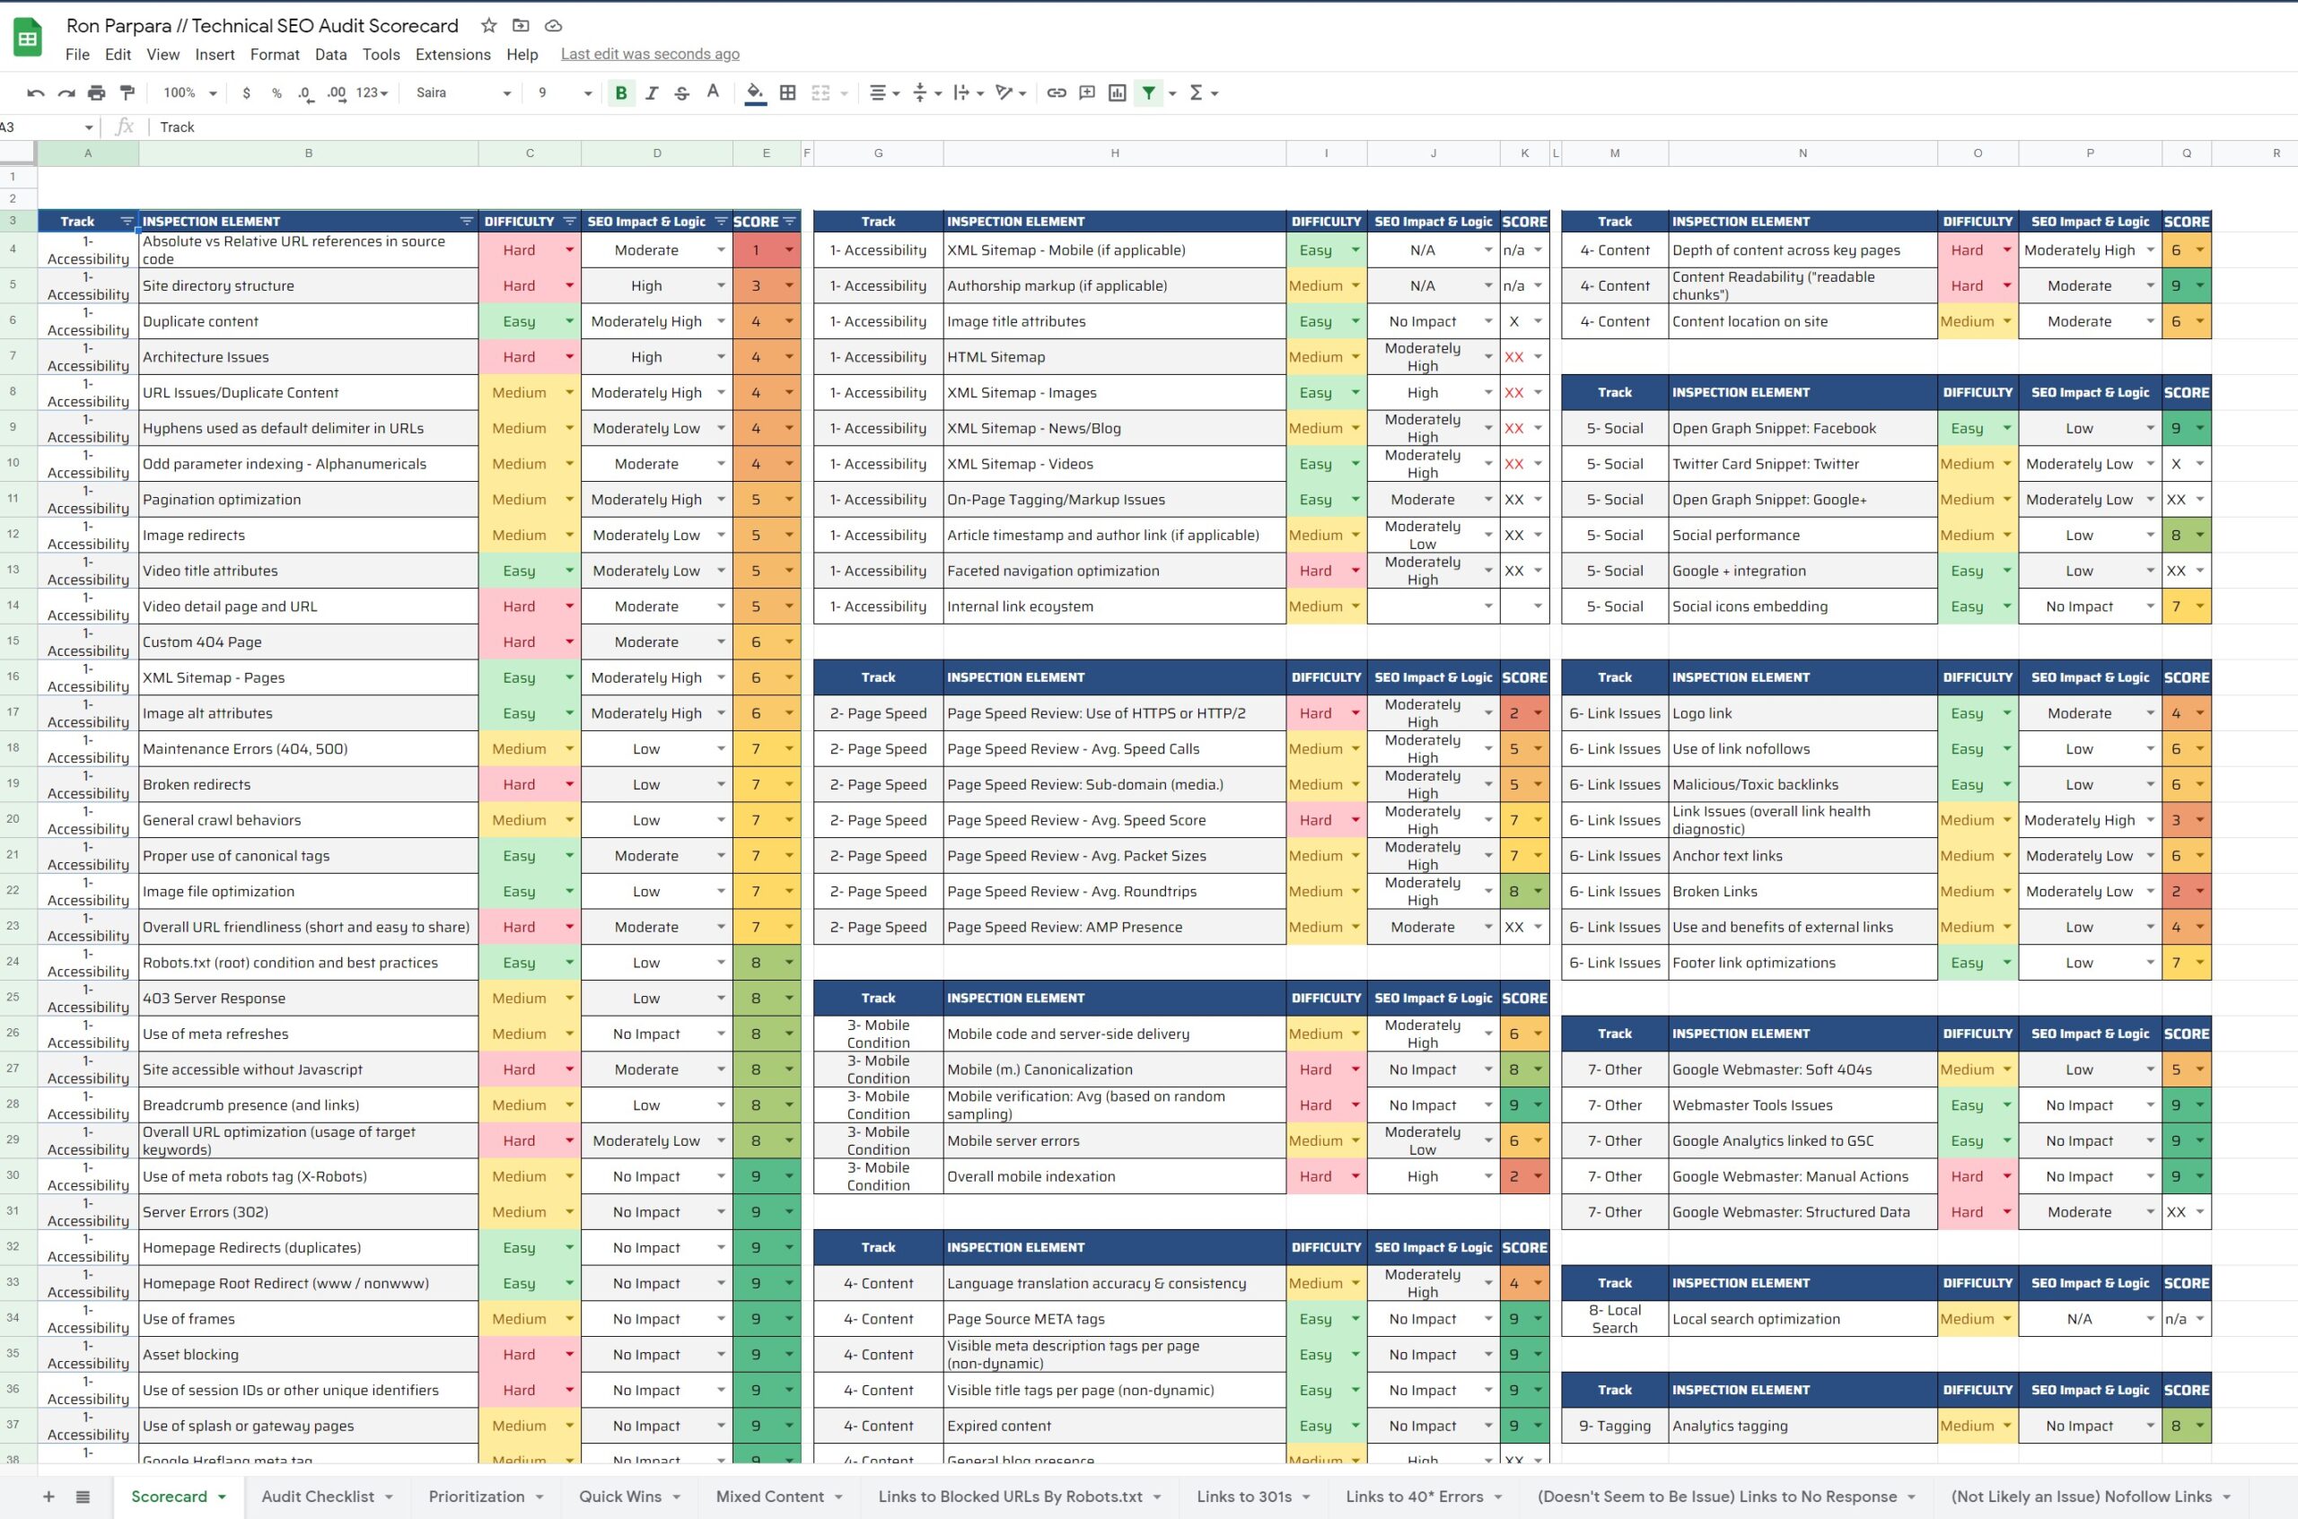Toggle Bold formatting
The width and height of the screenshot is (2298, 1519).
click(621, 93)
